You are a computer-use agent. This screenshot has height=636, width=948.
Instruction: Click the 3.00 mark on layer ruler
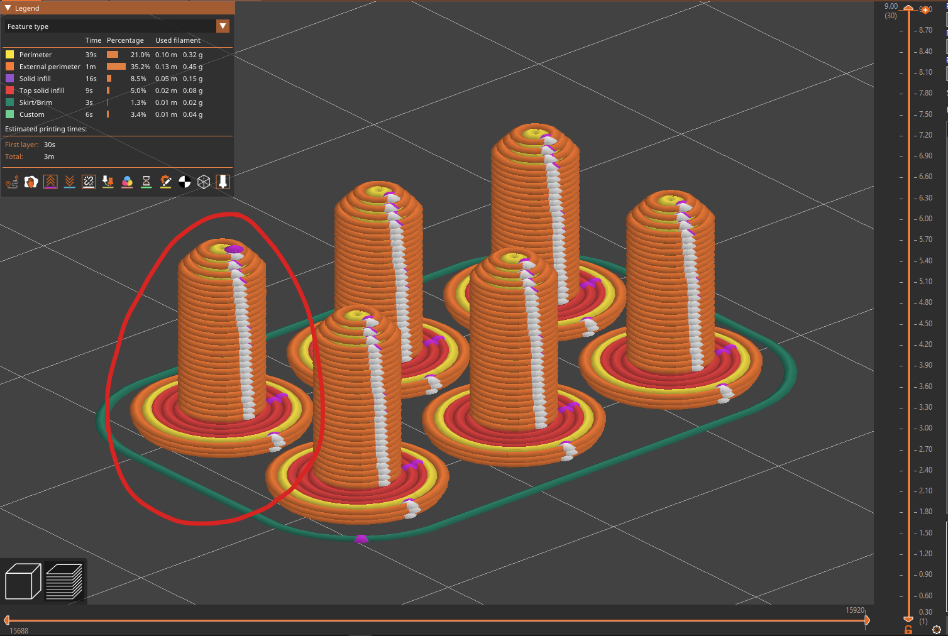coord(925,428)
